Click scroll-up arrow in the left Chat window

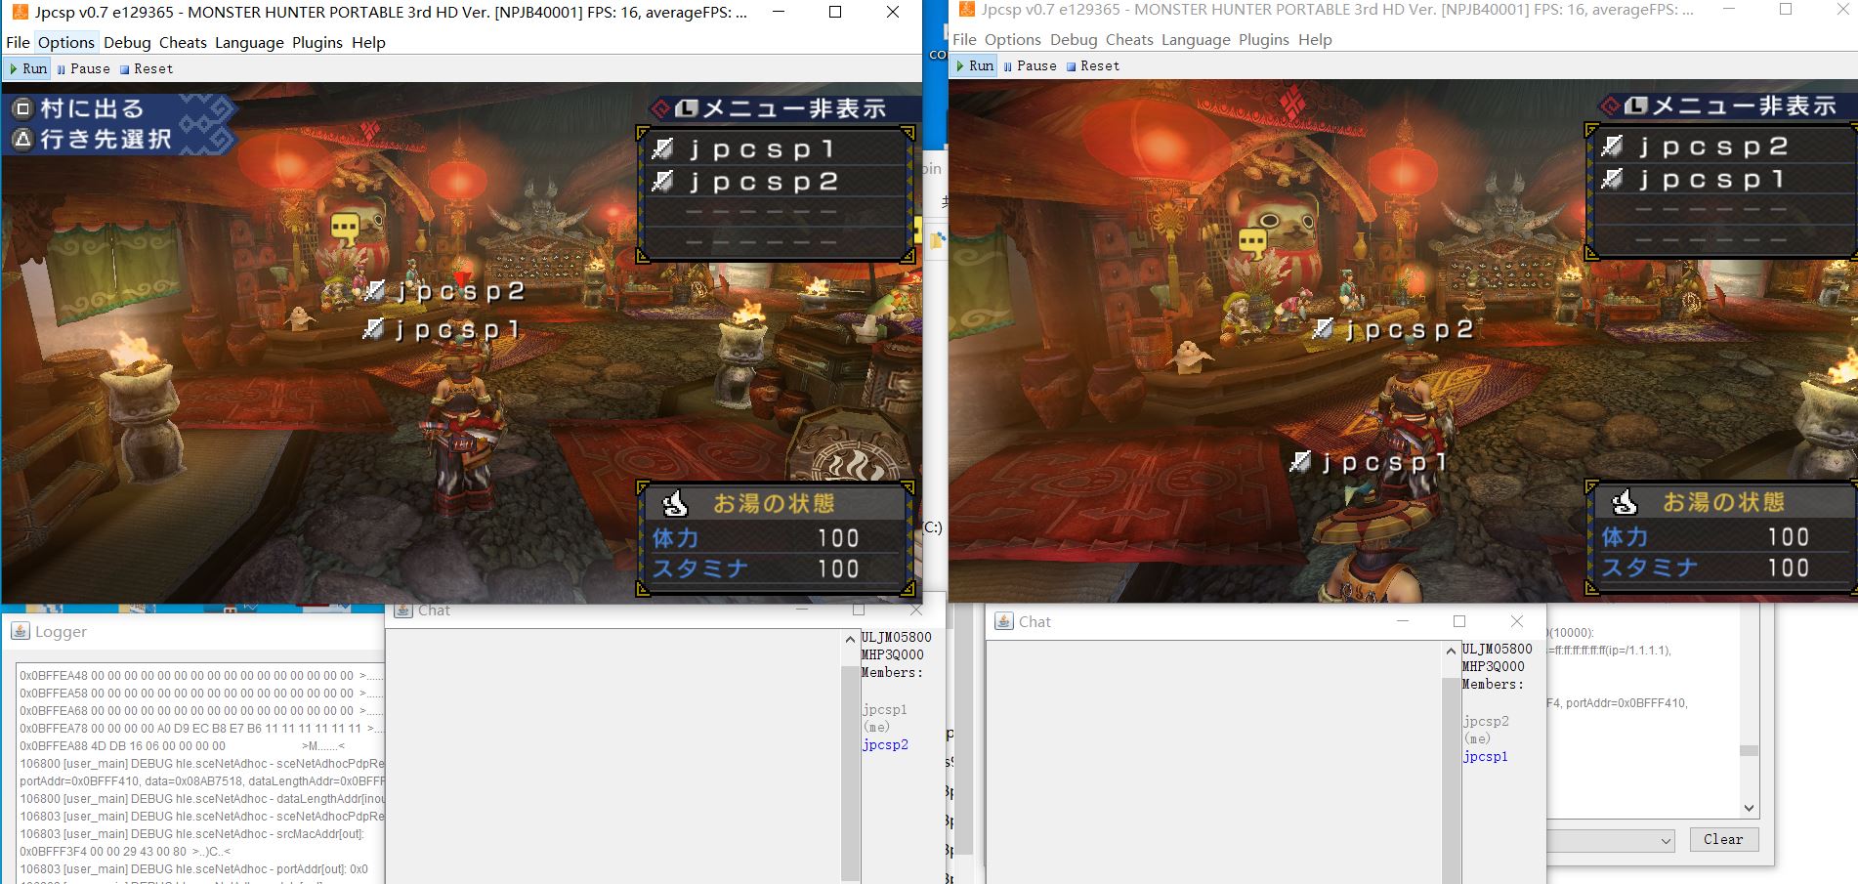pyautogui.click(x=850, y=639)
